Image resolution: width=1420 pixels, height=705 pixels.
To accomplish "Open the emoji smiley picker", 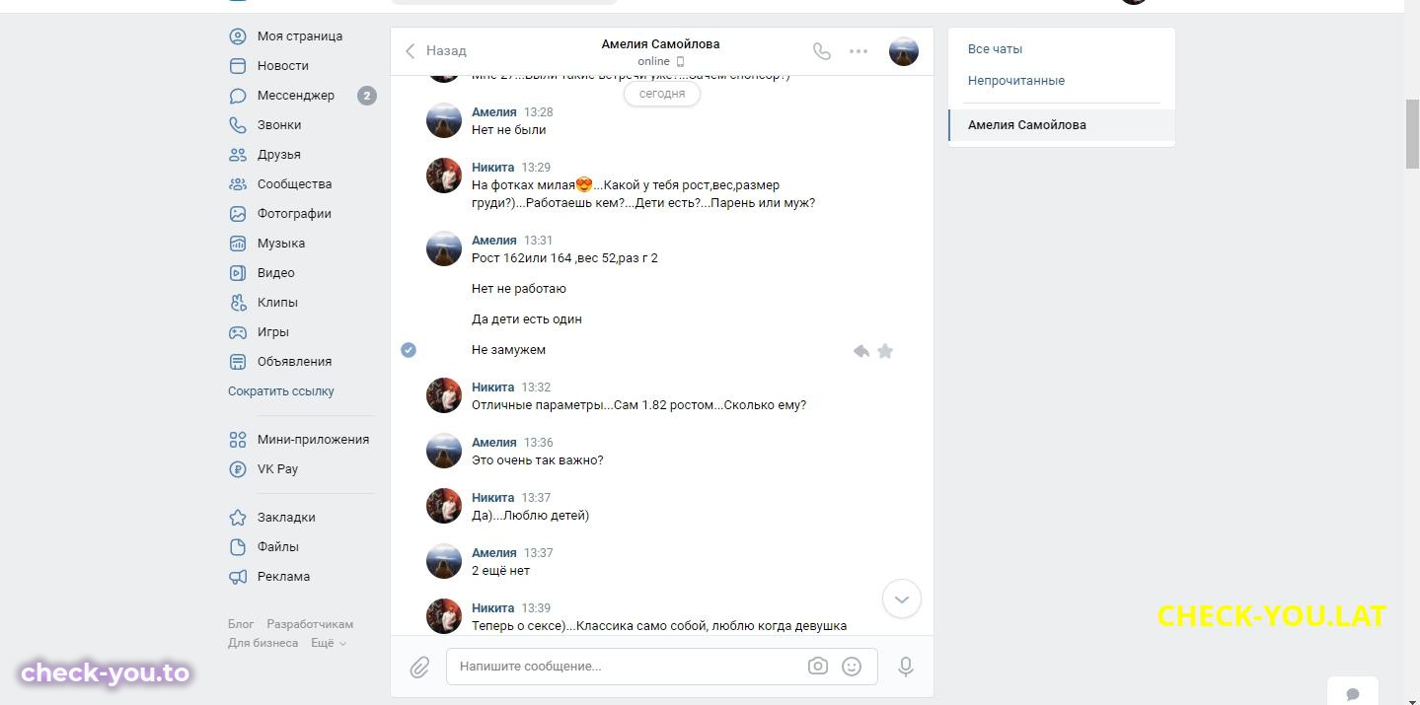I will click(852, 667).
